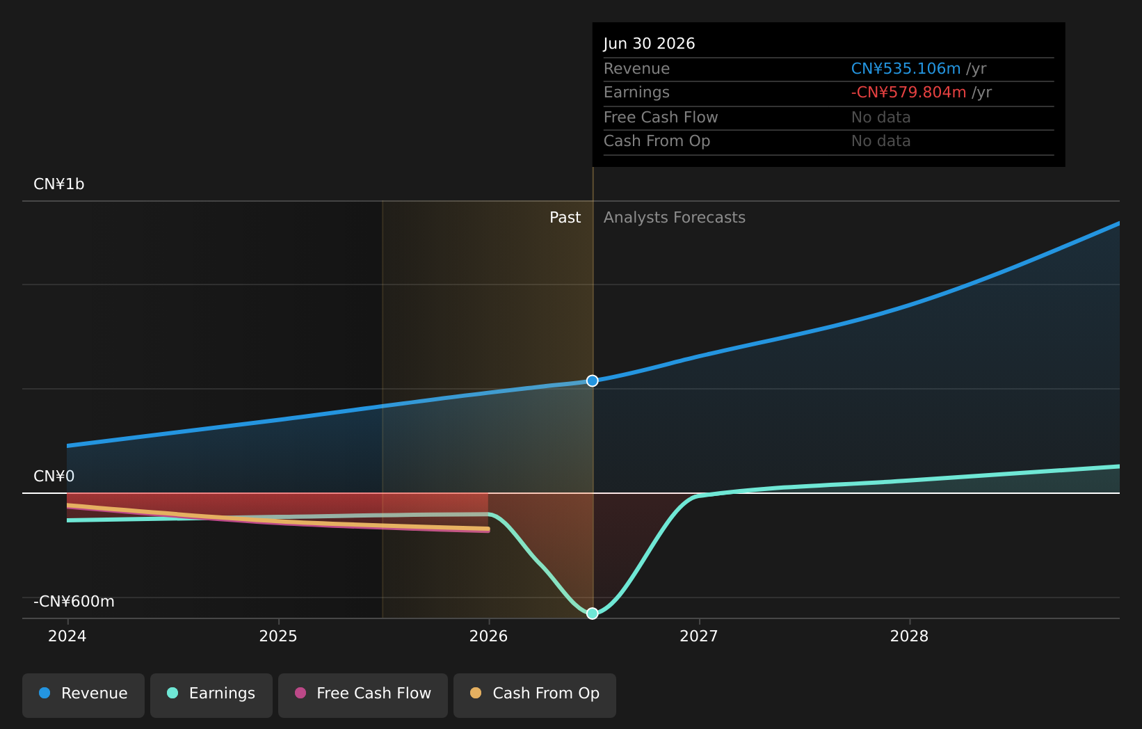Click the CN¥1b y-axis label

coord(59,184)
